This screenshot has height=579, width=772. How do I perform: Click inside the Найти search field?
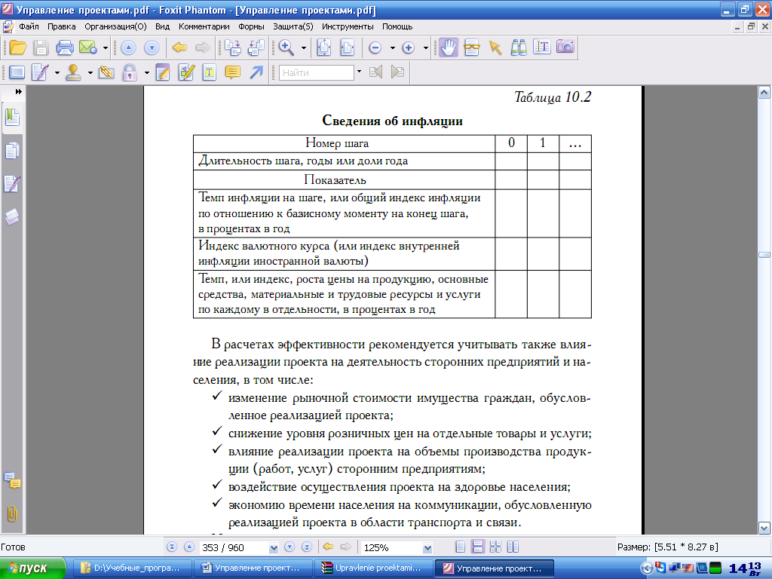coord(317,73)
